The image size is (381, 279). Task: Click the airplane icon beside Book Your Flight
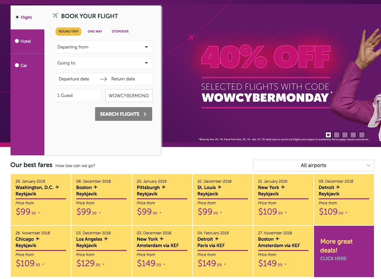(x=55, y=16)
